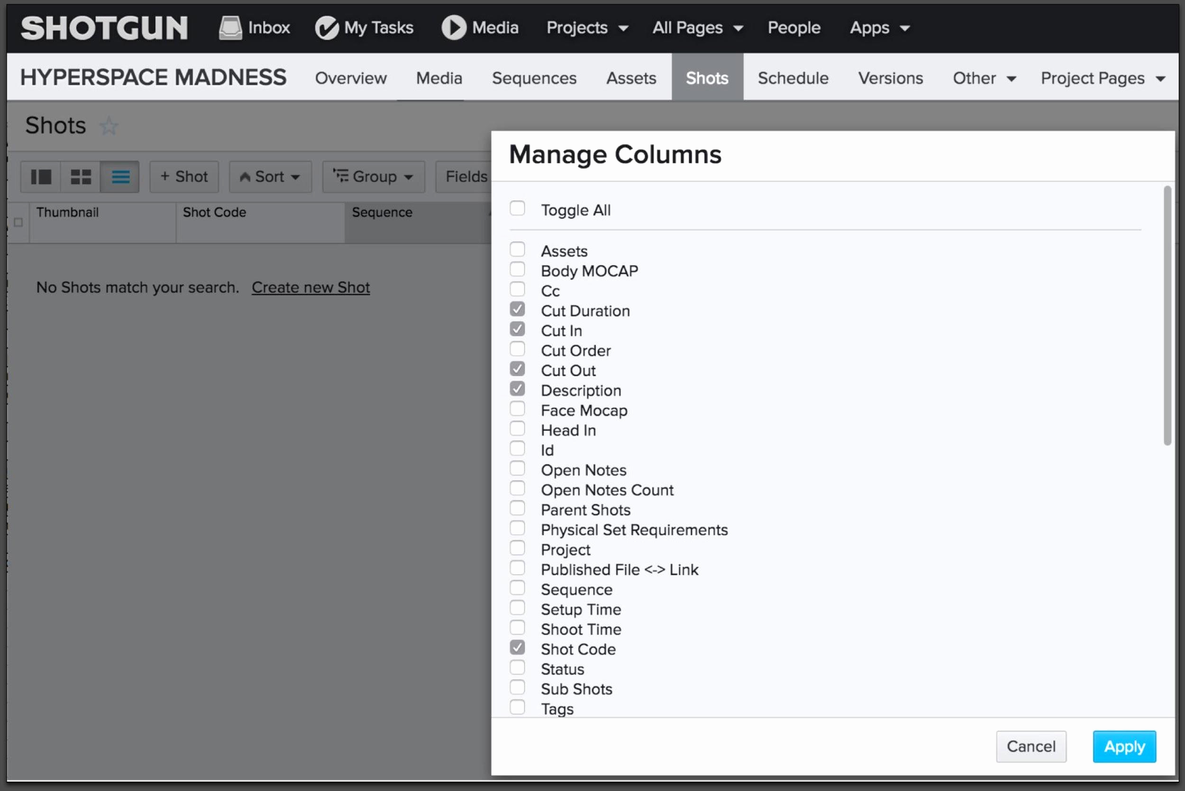Open the Projects dropdown menu
Viewport: 1185px width, 791px height.
(x=587, y=27)
